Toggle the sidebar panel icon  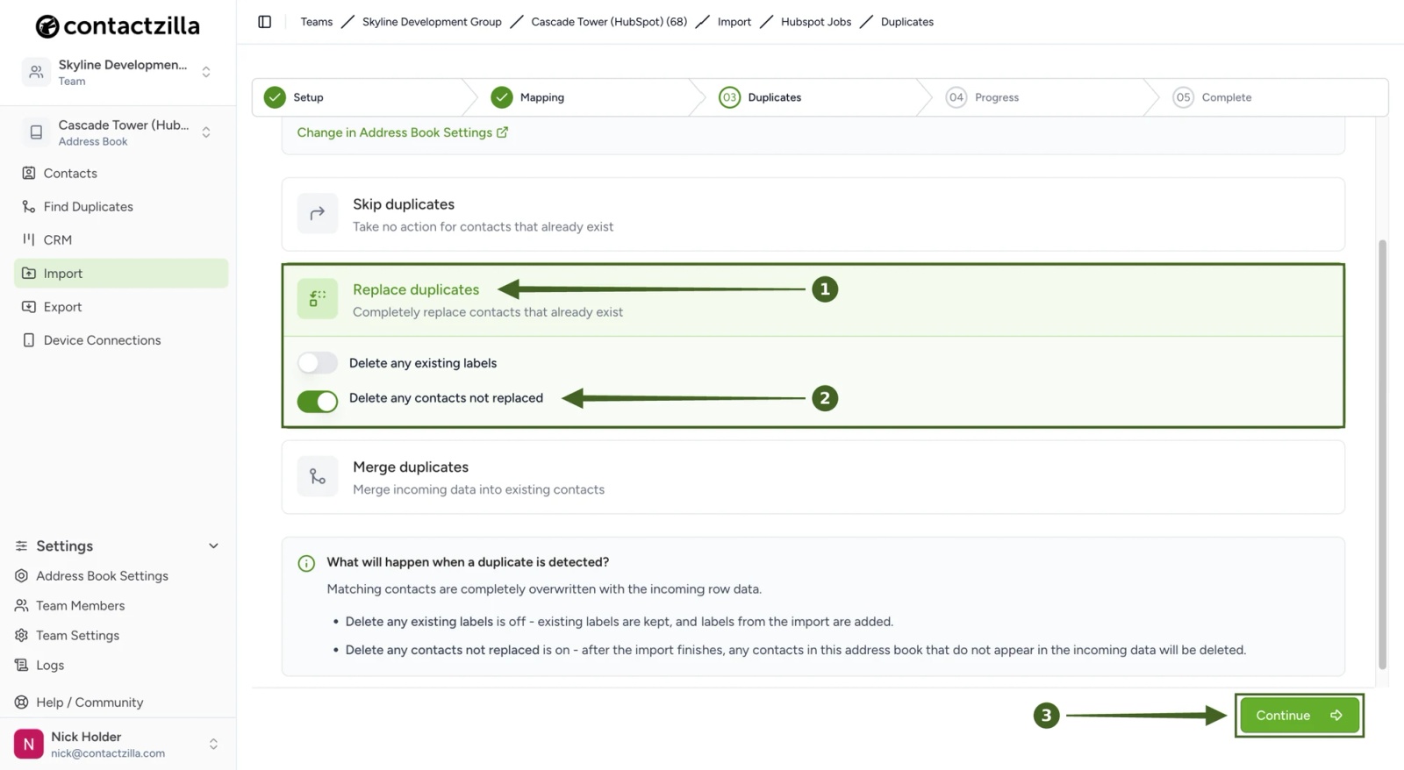264,22
